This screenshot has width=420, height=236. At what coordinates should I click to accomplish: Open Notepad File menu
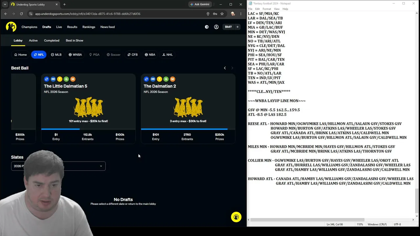coord(250,9)
